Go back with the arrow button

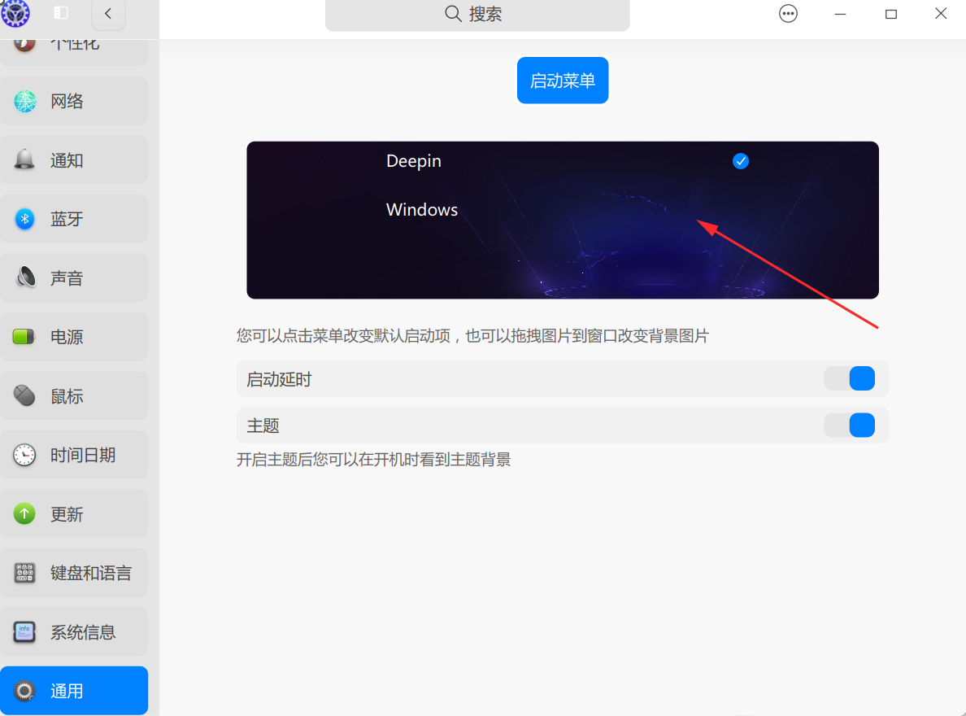pyautogui.click(x=108, y=14)
